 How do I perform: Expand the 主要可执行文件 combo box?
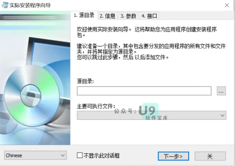[152, 115]
